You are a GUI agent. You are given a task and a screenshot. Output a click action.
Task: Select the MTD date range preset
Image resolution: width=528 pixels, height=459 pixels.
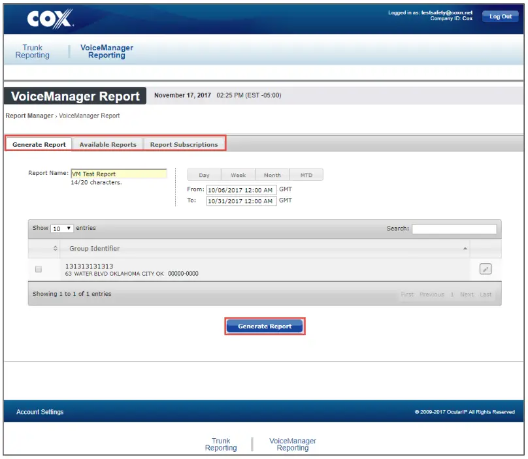coord(306,174)
